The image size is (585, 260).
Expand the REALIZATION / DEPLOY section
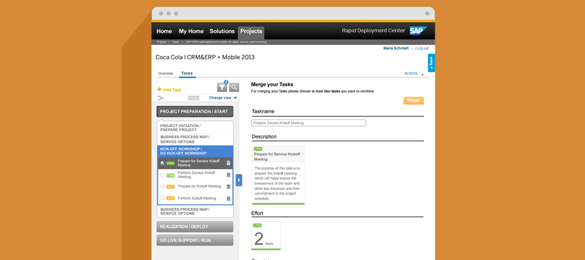(195, 227)
